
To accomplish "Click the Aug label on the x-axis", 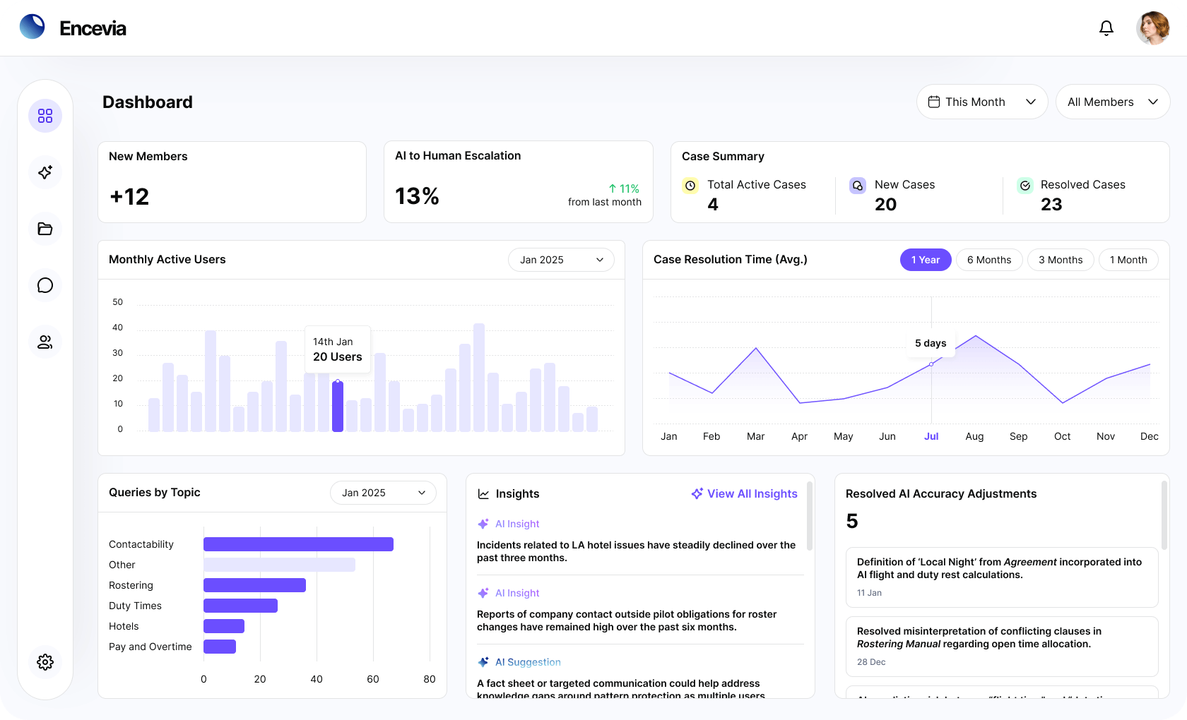I will coord(974,436).
